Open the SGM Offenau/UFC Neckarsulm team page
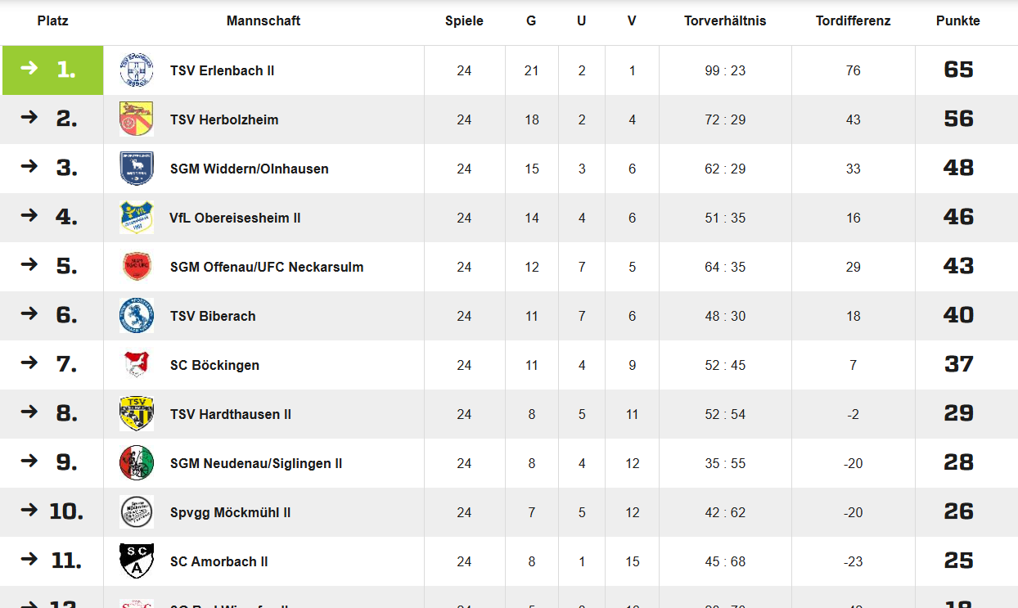Image resolution: width=1018 pixels, height=608 pixels. 267,267
